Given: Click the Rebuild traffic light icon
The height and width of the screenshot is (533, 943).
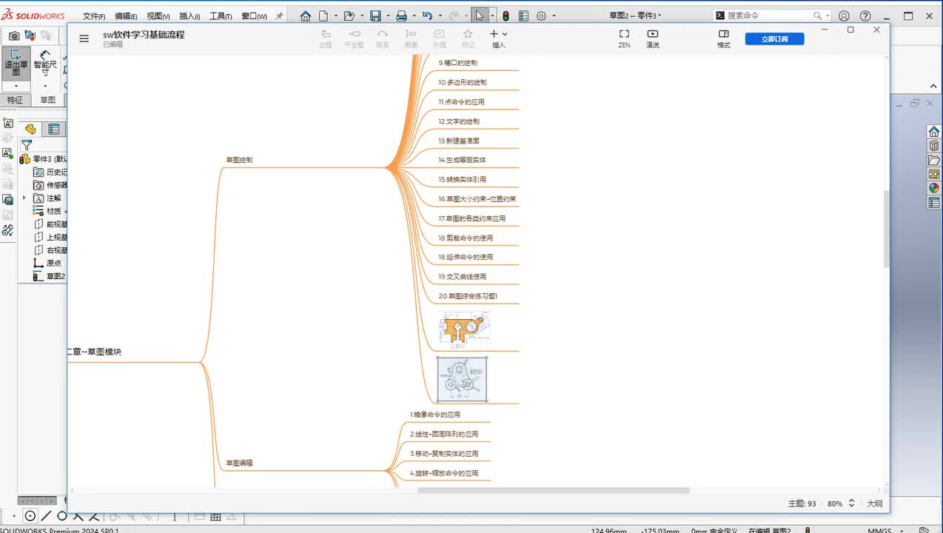Looking at the screenshot, I should click(506, 16).
